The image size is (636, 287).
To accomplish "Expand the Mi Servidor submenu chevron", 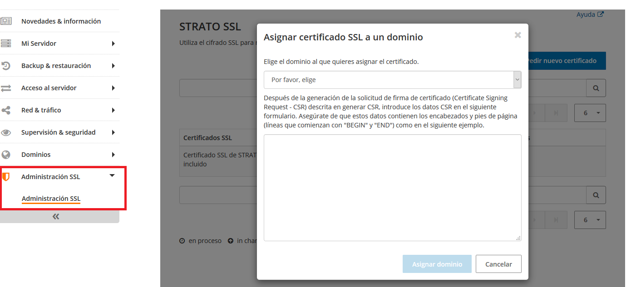I will tap(114, 43).
